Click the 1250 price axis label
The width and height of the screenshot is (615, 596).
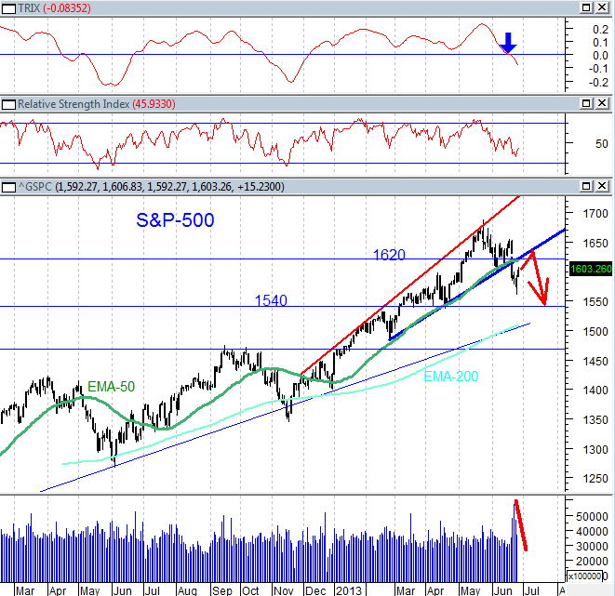point(595,479)
